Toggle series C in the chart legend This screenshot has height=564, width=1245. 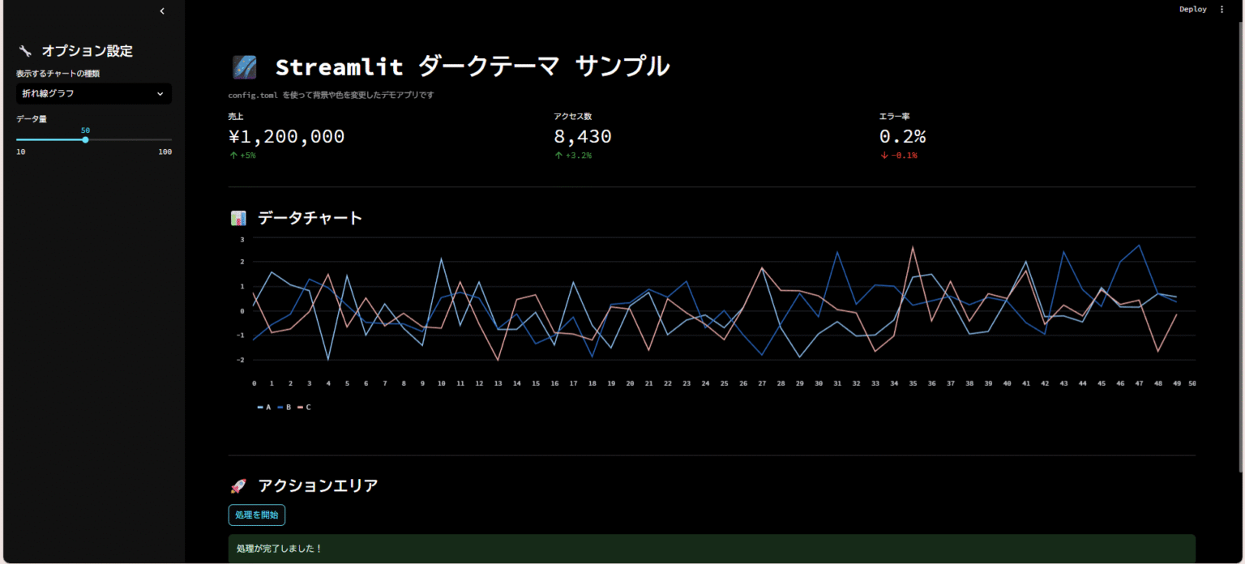(304, 407)
